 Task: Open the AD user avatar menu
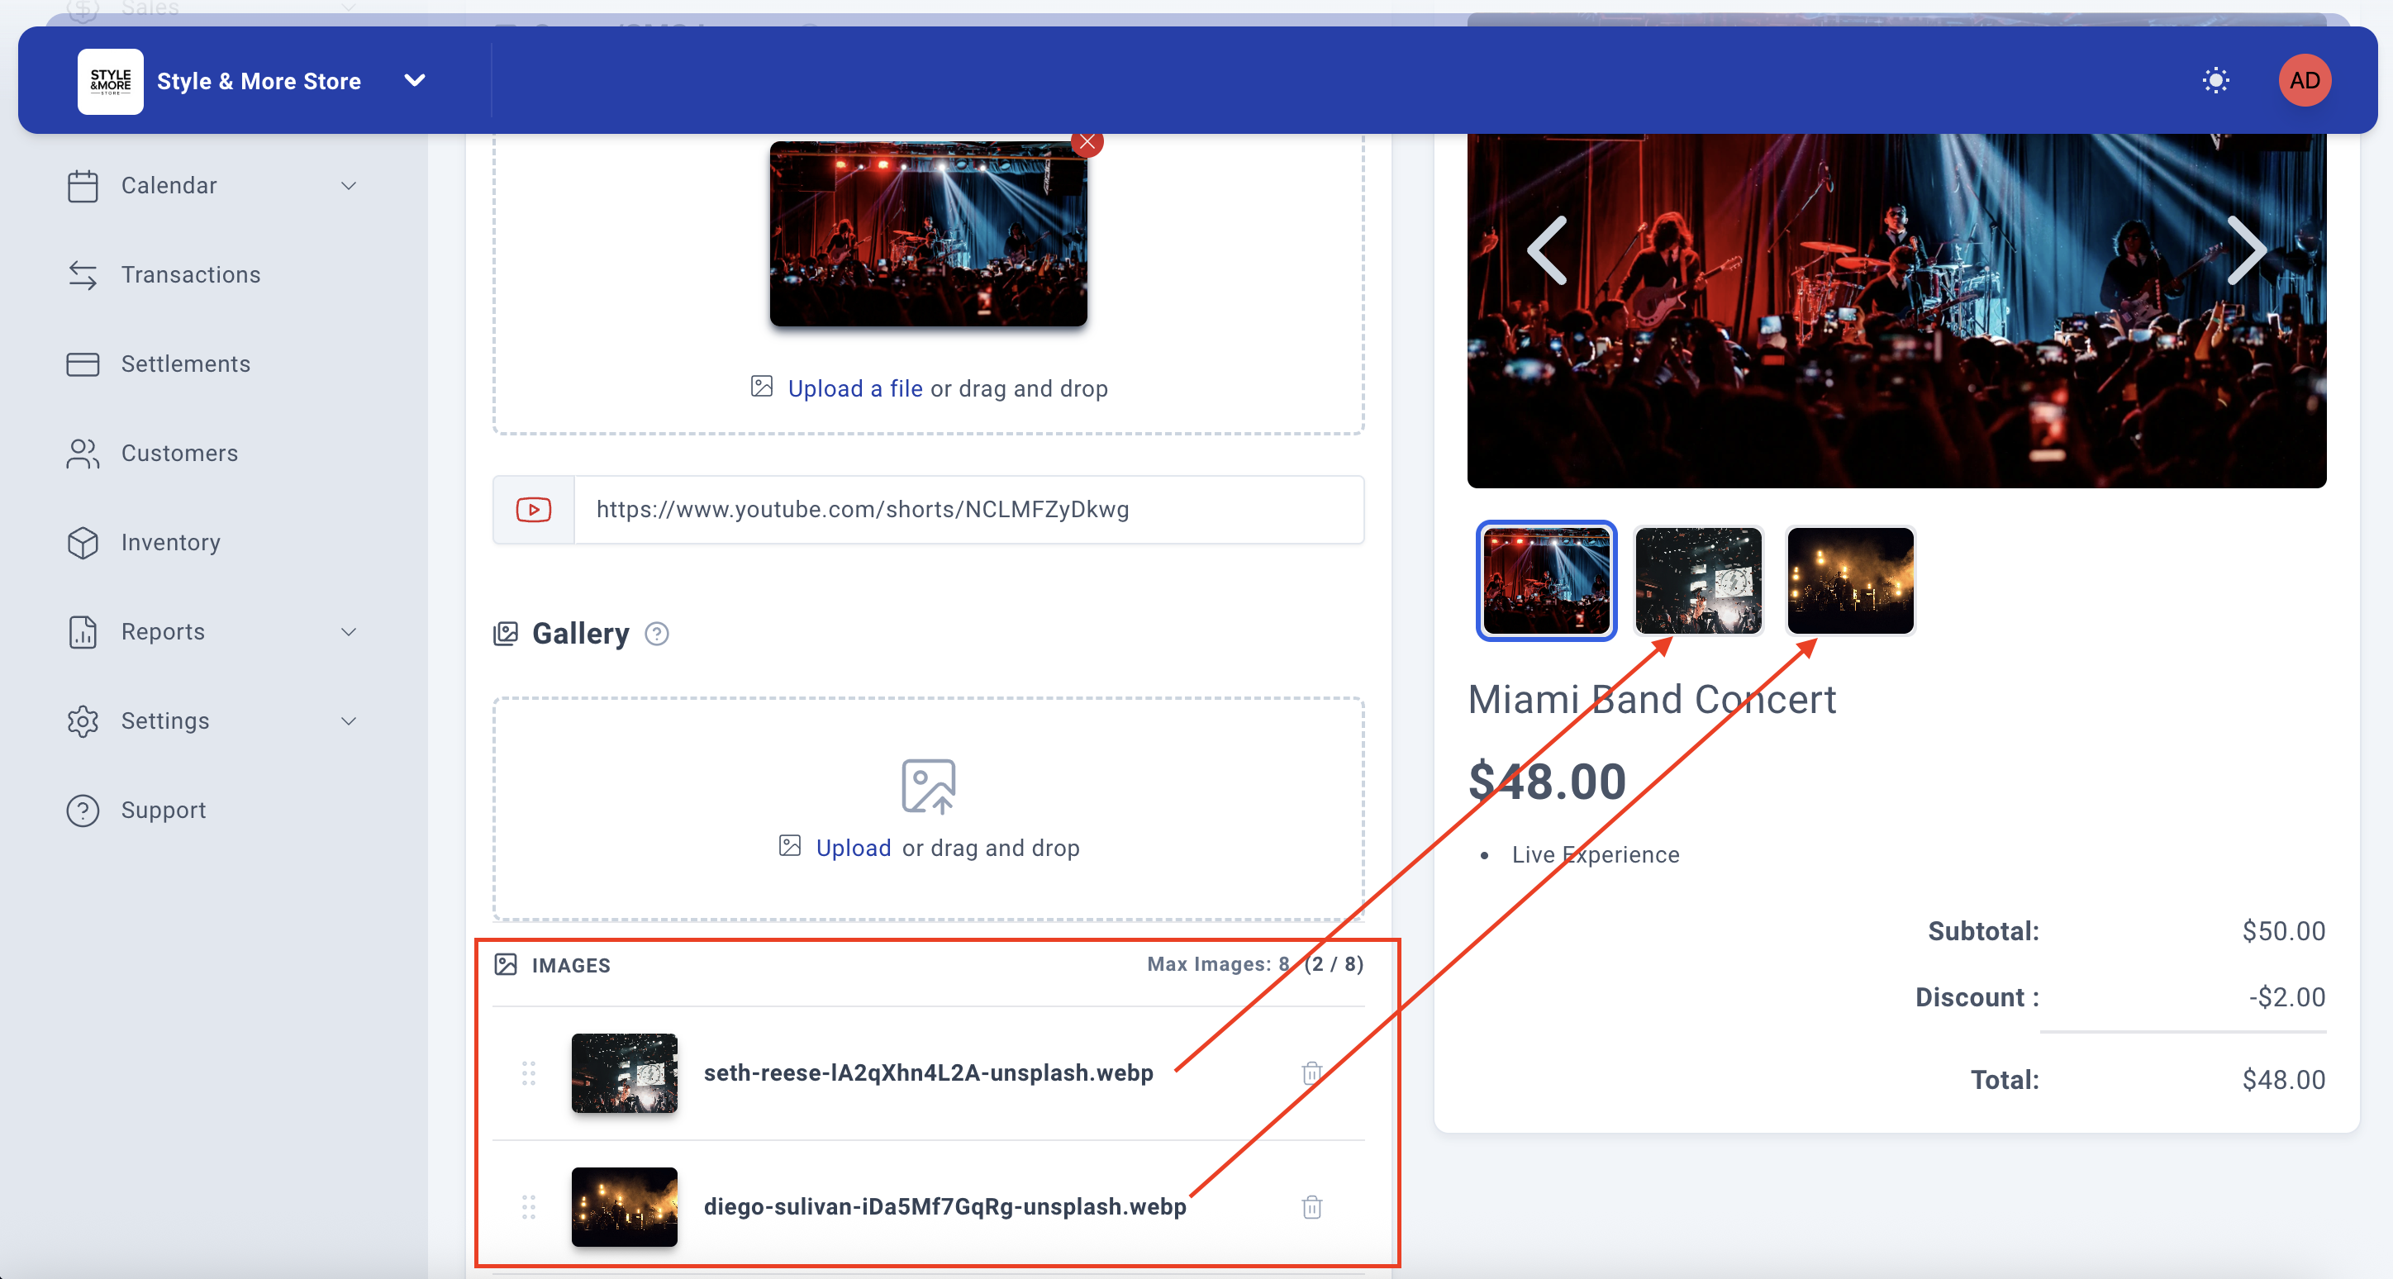pyautogui.click(x=2304, y=81)
